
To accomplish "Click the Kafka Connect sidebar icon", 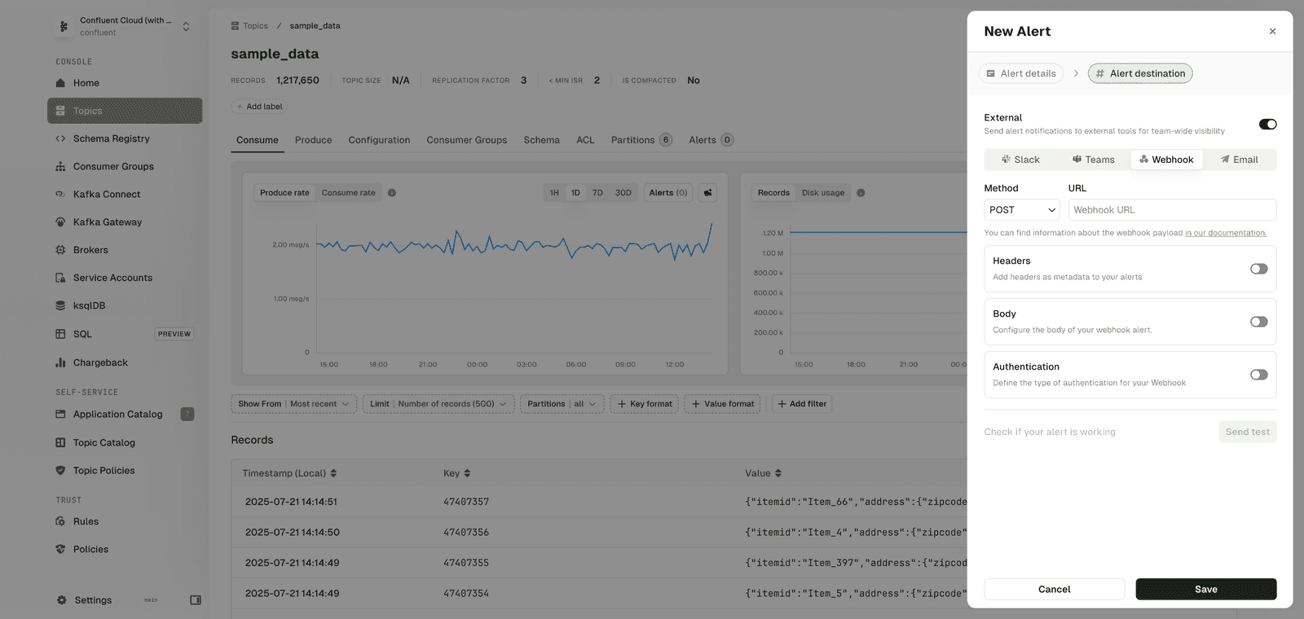I will (x=60, y=195).
